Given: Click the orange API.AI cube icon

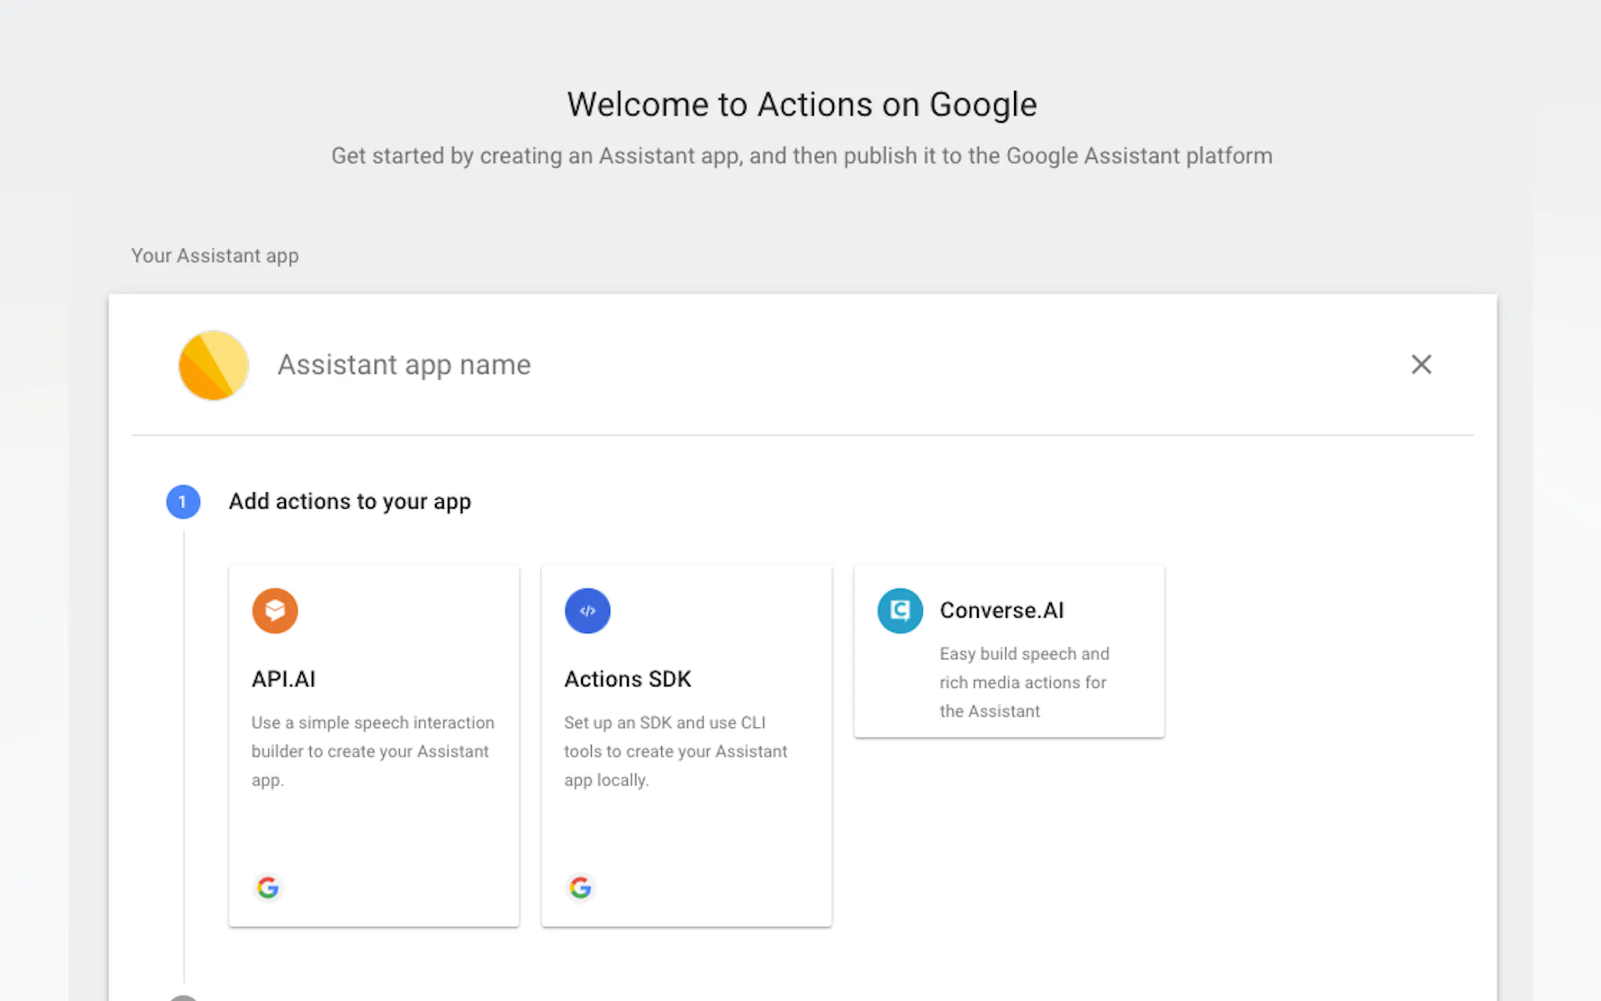Looking at the screenshot, I should click(275, 610).
